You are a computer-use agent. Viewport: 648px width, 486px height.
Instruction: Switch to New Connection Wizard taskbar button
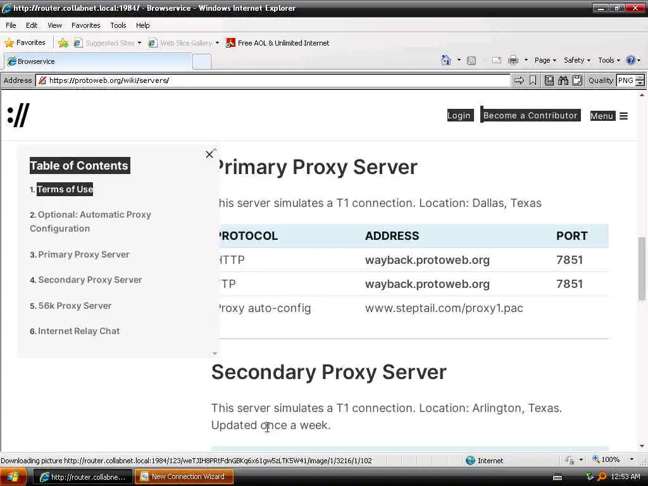184,477
